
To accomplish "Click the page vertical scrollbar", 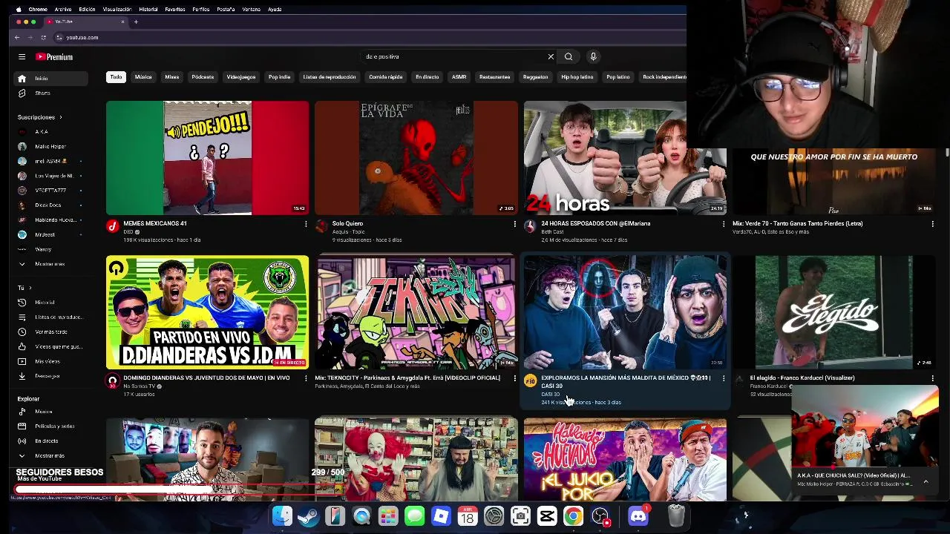I will (x=947, y=152).
